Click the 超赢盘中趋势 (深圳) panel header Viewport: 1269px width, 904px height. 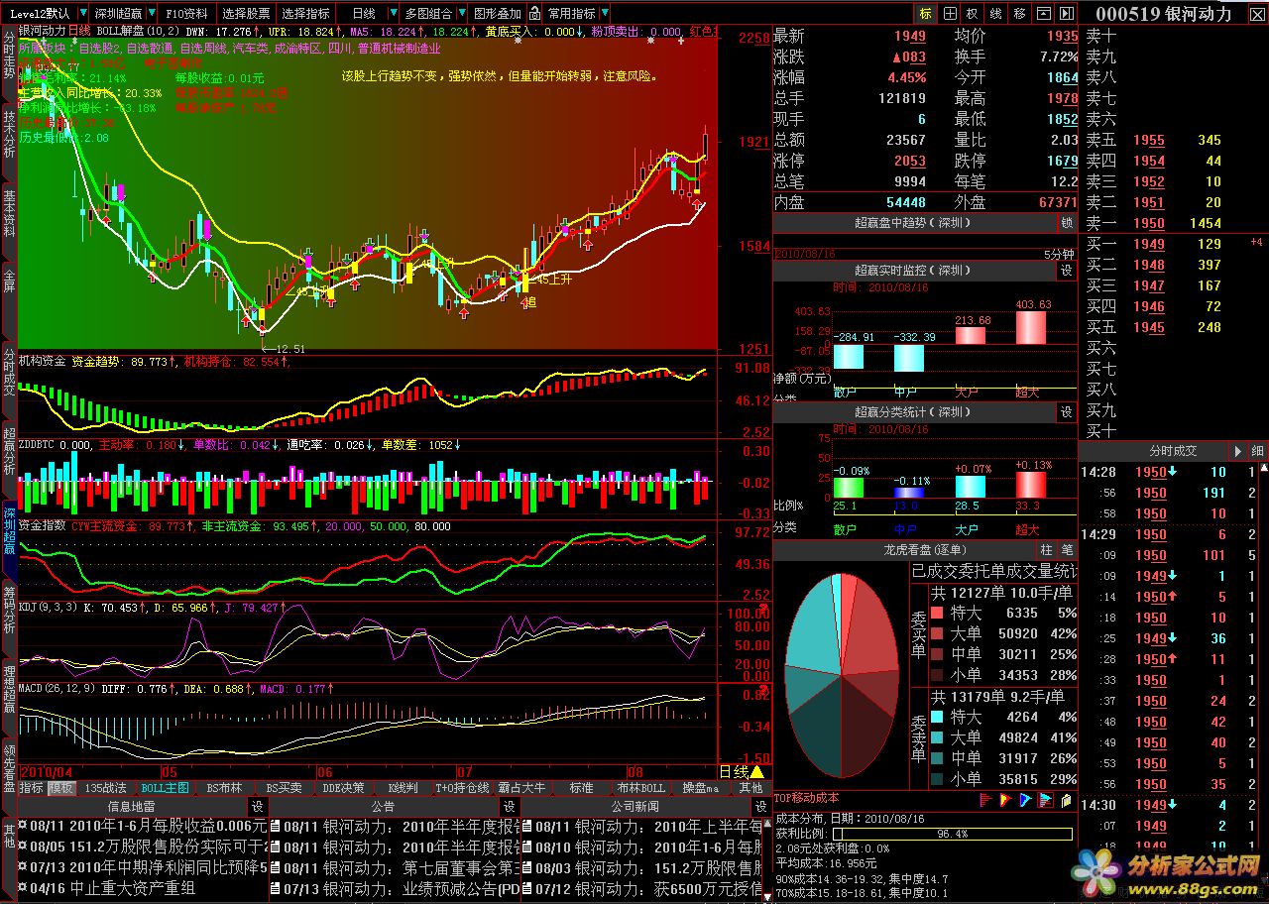[914, 223]
